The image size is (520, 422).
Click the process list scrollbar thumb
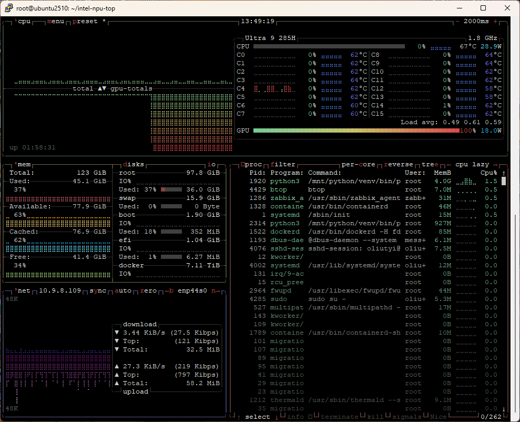(x=503, y=182)
